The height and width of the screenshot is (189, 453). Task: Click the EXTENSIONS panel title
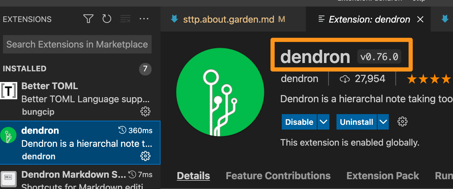coord(27,19)
